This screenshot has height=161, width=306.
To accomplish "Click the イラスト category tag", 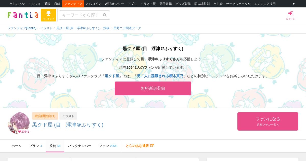I will point(68,116).
